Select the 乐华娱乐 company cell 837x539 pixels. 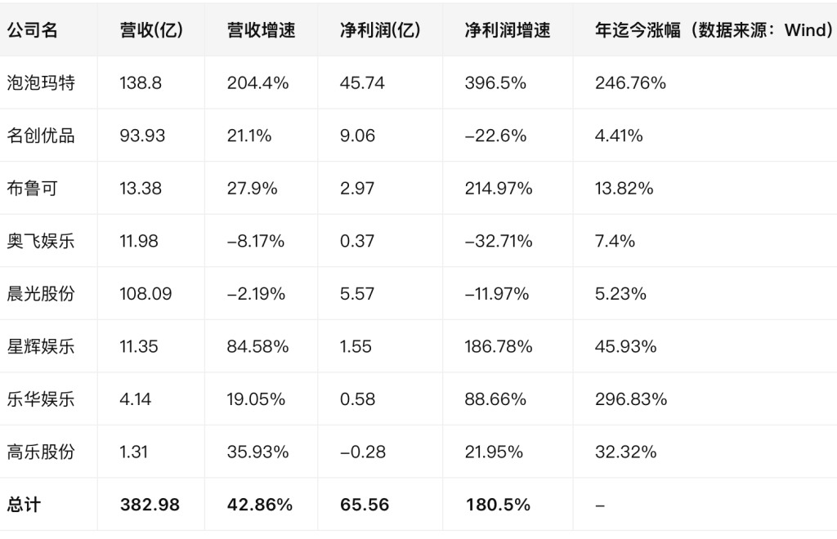pyautogui.click(x=41, y=399)
